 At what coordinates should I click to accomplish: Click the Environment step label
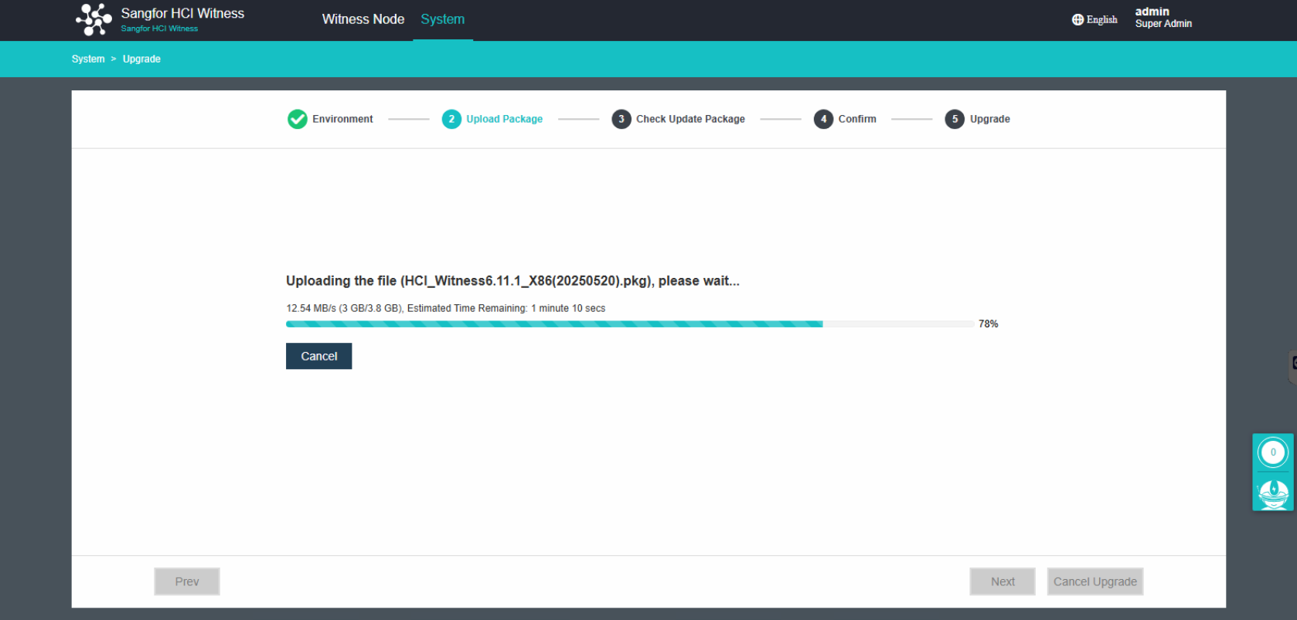click(342, 119)
